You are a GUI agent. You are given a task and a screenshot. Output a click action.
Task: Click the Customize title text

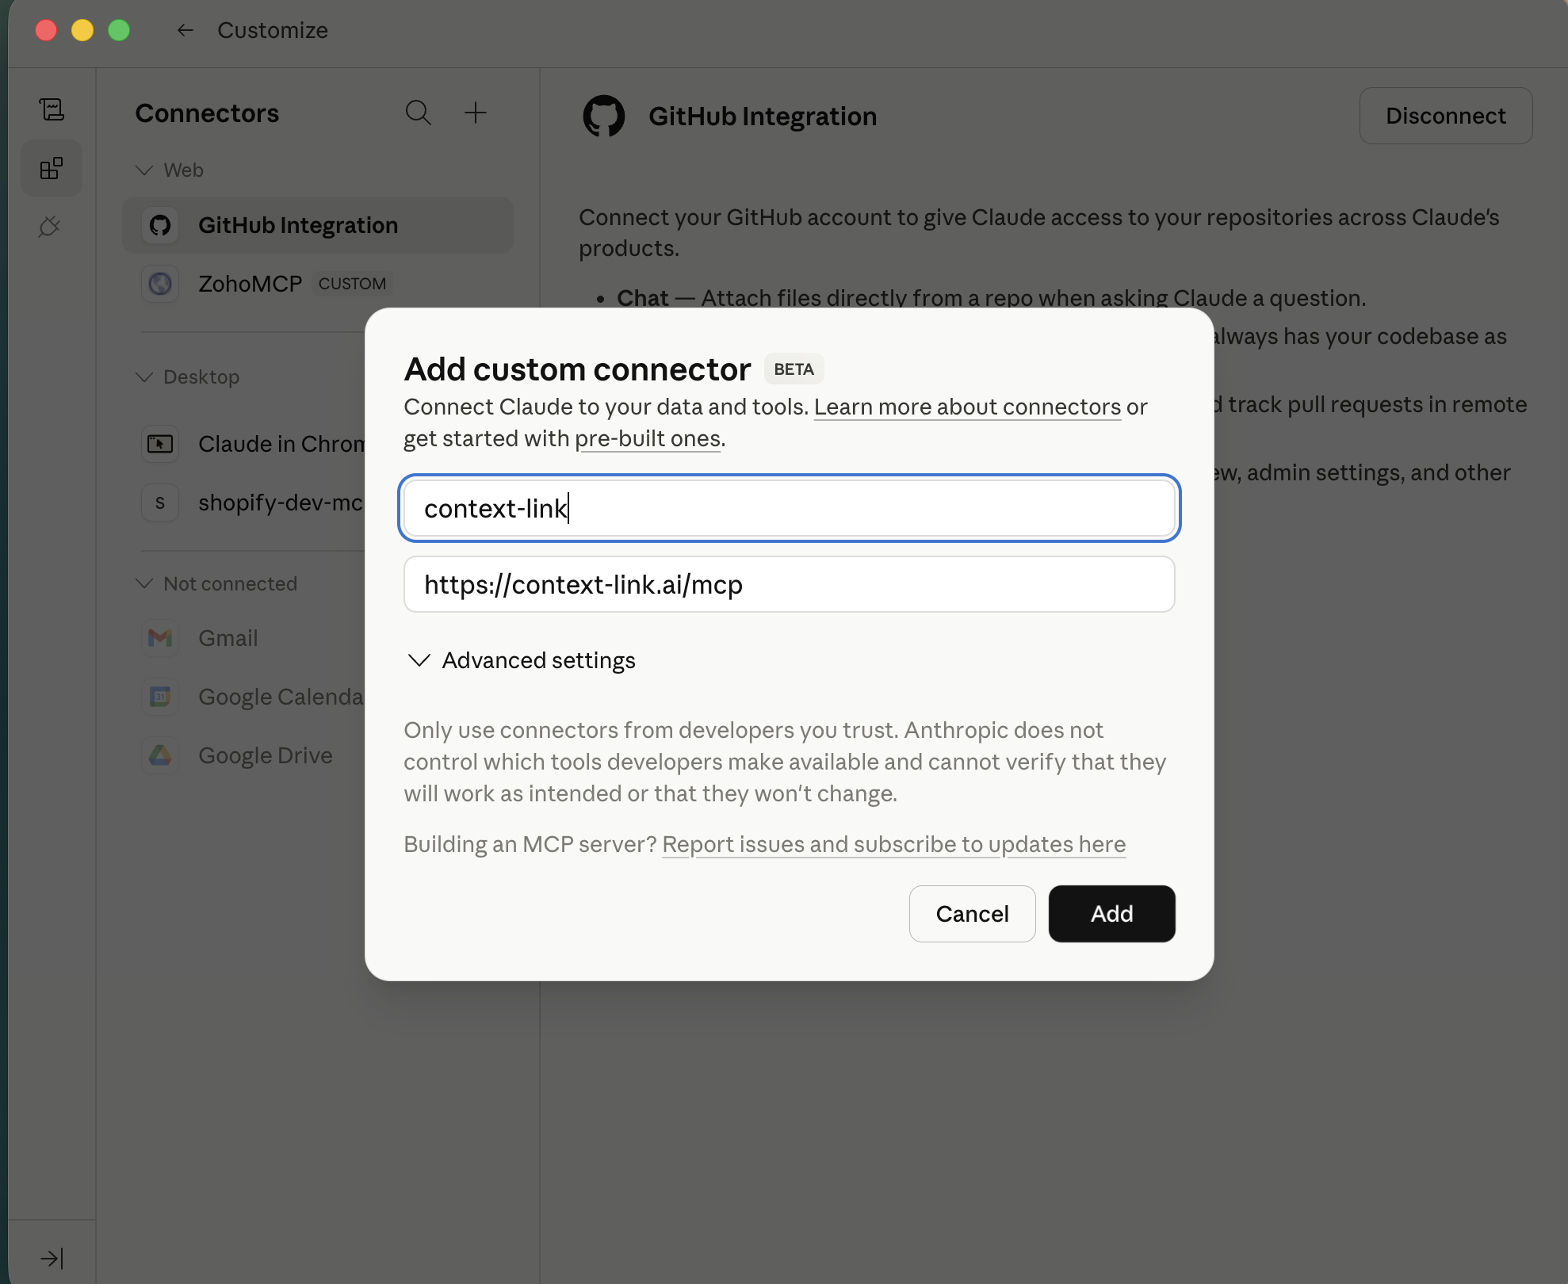[273, 30]
